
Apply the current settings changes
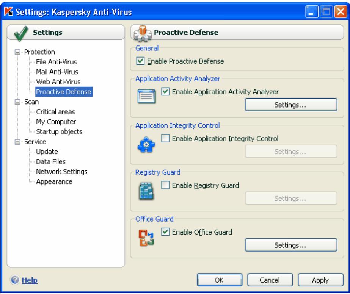click(x=321, y=280)
